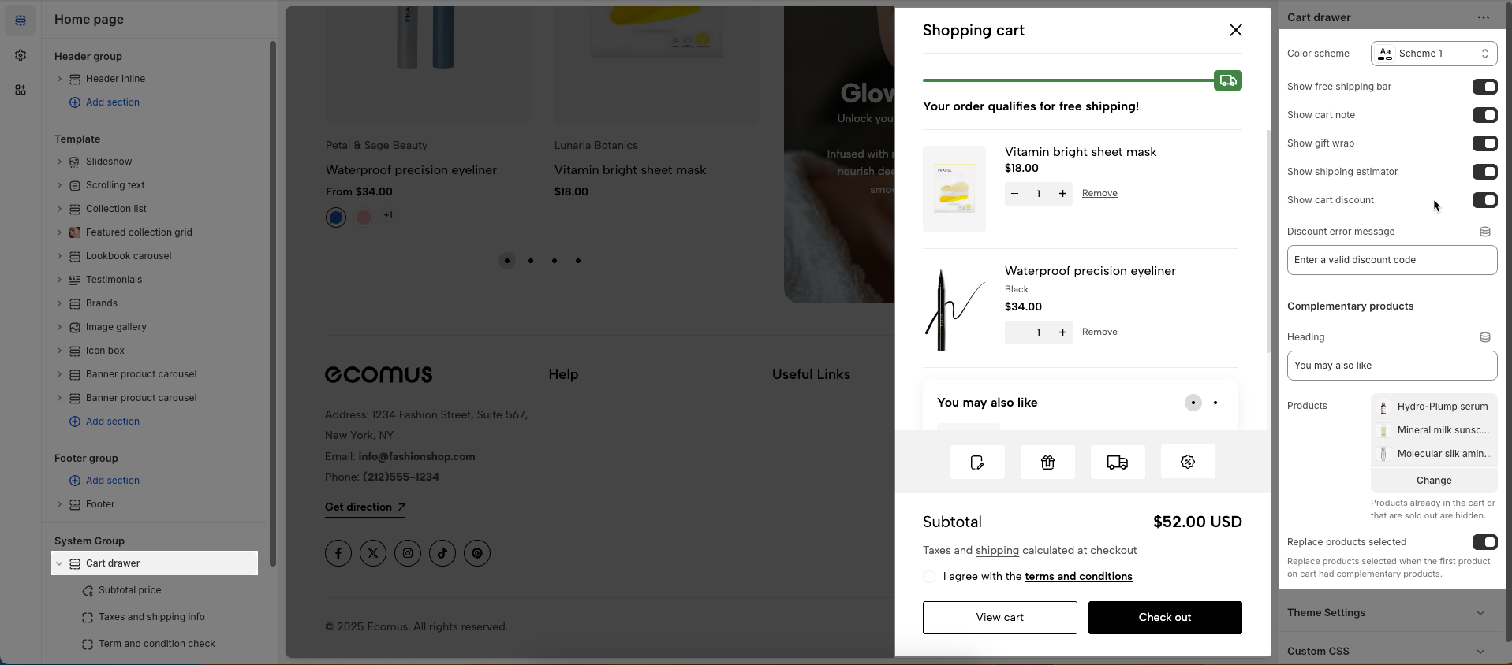Check the agree with terms checkbox
Screen dimensions: 1512x665
click(x=929, y=577)
